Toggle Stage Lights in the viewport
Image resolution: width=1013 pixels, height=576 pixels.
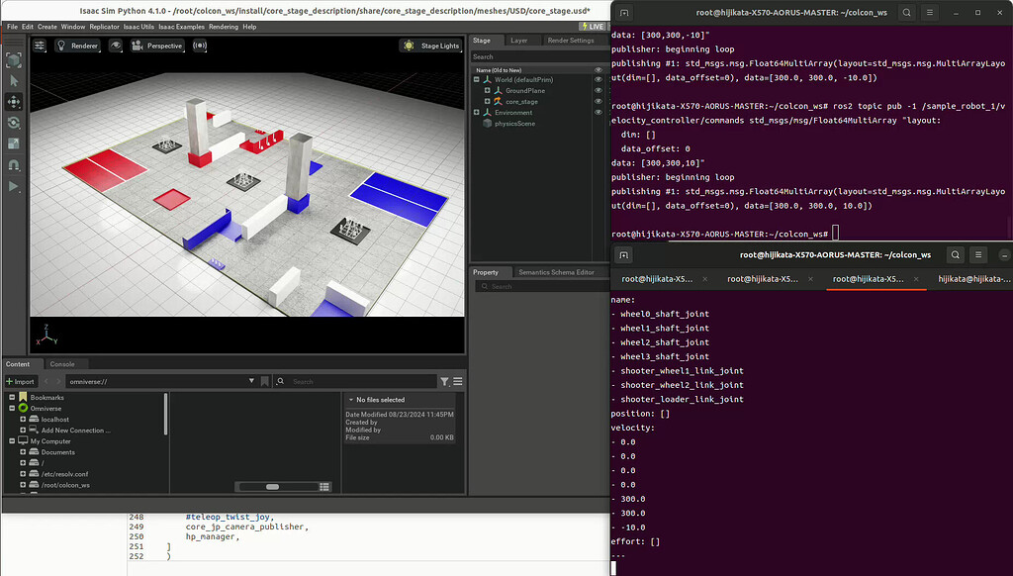431,46
